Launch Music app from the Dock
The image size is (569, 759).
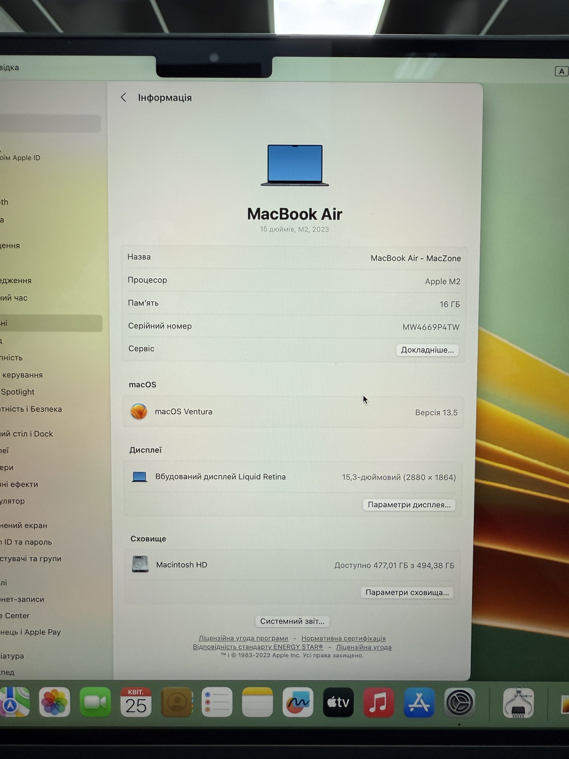click(x=379, y=702)
